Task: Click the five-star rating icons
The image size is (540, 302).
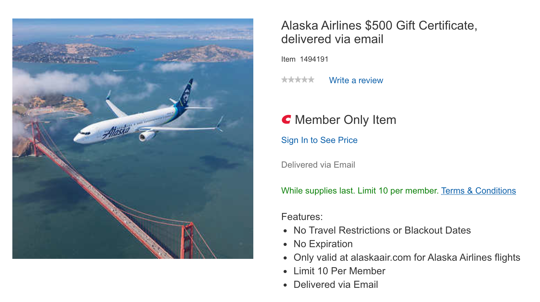Action: (297, 80)
